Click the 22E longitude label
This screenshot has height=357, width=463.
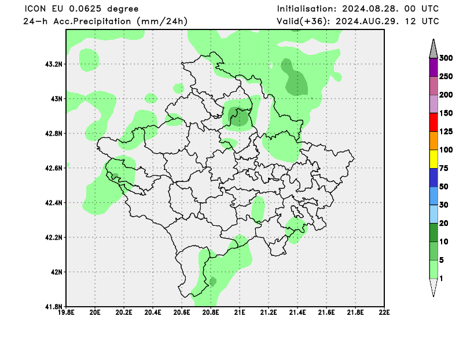point(384,312)
